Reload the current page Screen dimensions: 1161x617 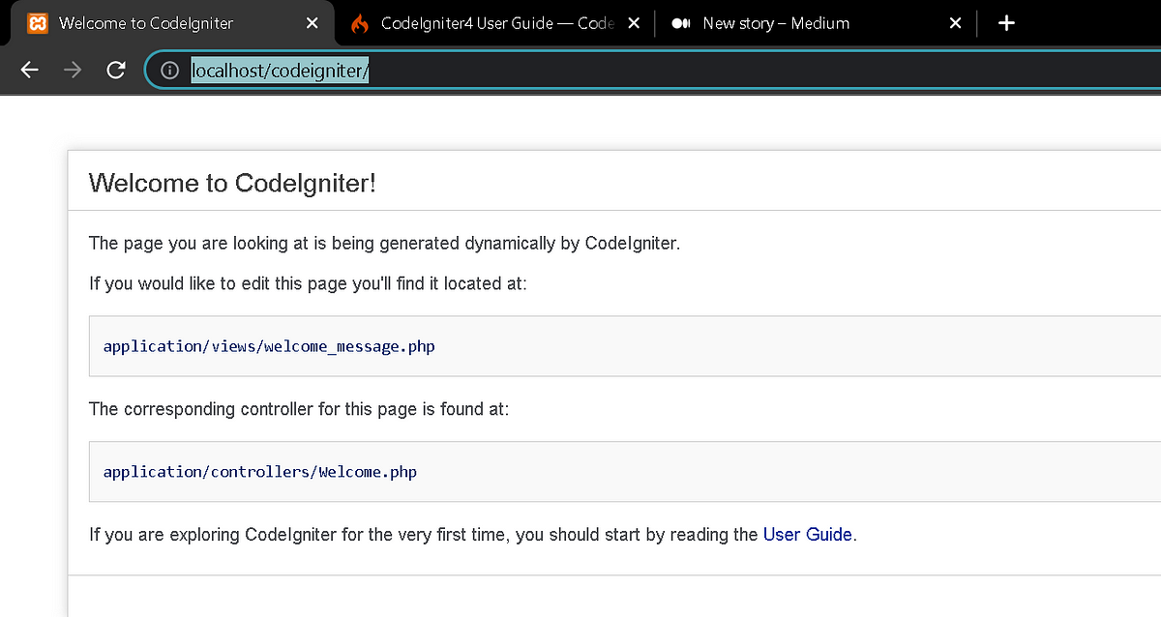click(115, 70)
